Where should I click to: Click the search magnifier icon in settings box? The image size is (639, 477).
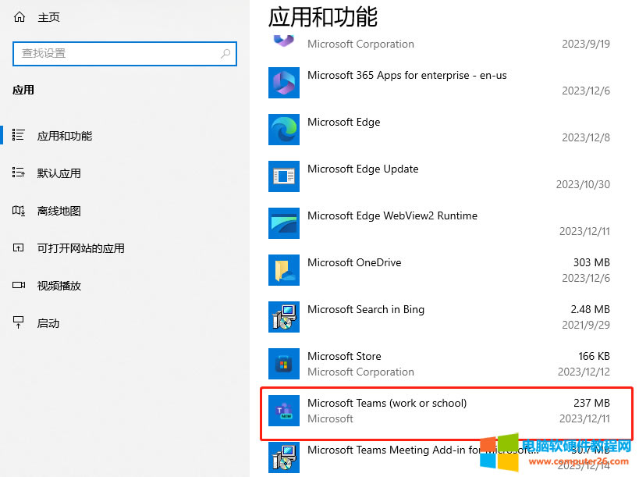(225, 54)
